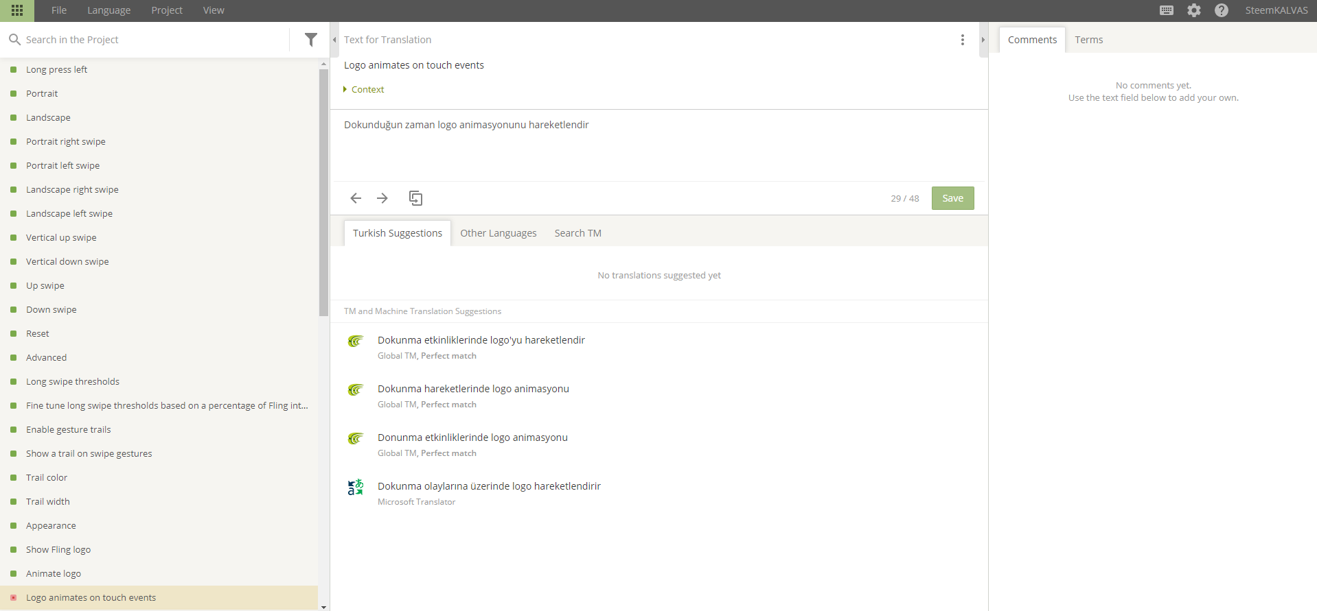The image size is (1317, 611).
Task: Select string 'Show Fling logo'
Action: point(159,549)
